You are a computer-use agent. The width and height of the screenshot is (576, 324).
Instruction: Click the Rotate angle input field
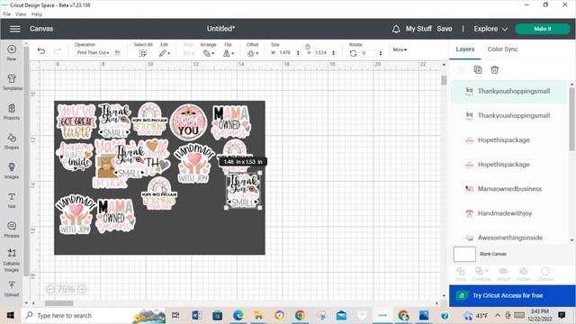click(369, 53)
